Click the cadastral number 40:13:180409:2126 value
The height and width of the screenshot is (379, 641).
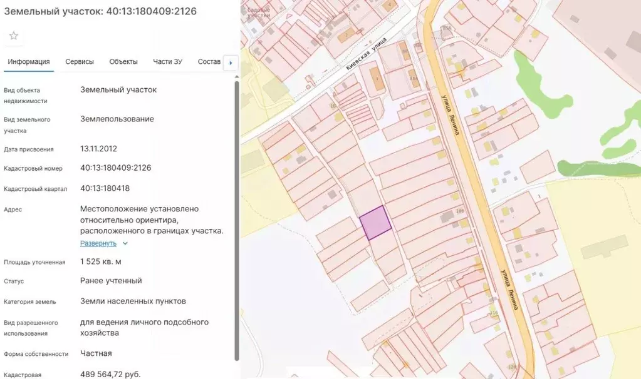click(x=116, y=168)
